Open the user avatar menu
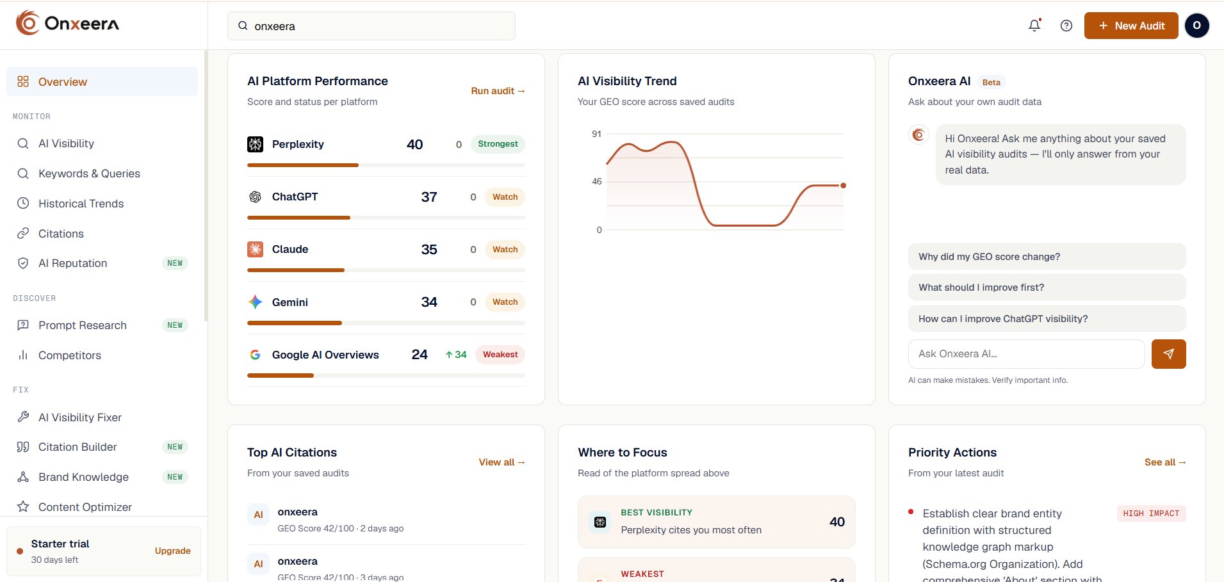 pos(1196,26)
